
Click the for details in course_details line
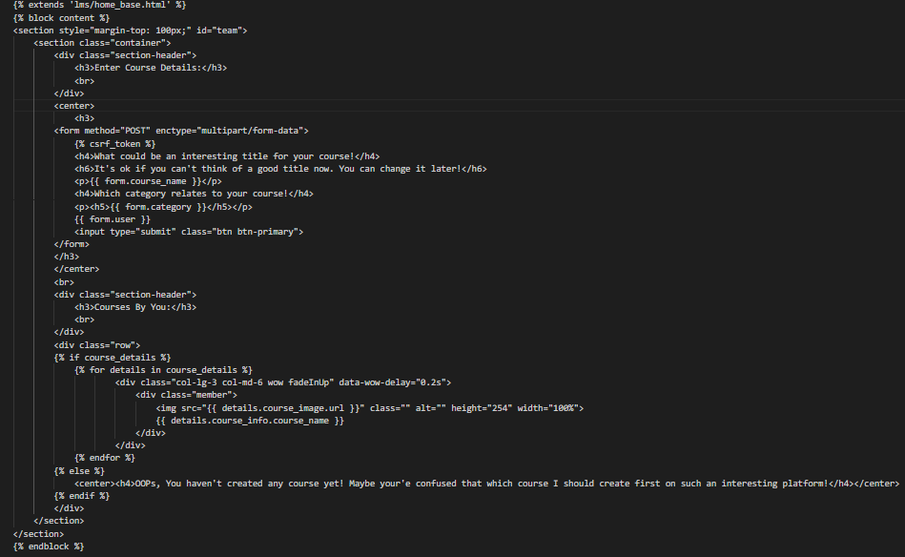(x=163, y=370)
